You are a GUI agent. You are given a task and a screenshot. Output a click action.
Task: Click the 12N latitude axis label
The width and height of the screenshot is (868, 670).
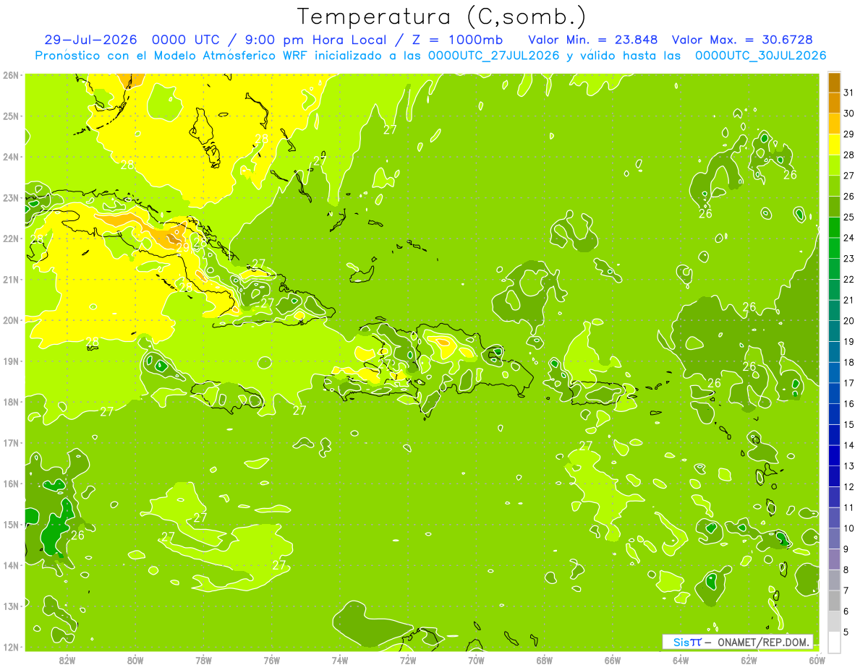click(11, 647)
